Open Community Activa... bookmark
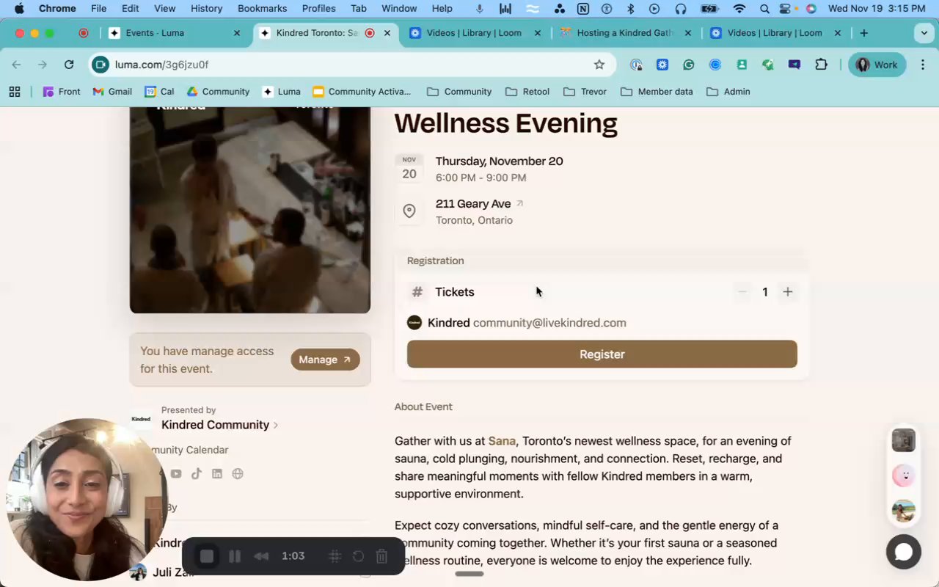Viewport: 939px width, 587px height. (362, 92)
